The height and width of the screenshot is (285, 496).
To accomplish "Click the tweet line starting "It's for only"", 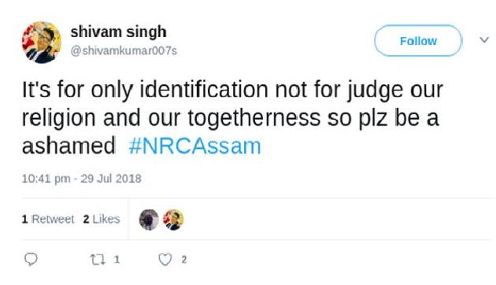I will click(232, 90).
